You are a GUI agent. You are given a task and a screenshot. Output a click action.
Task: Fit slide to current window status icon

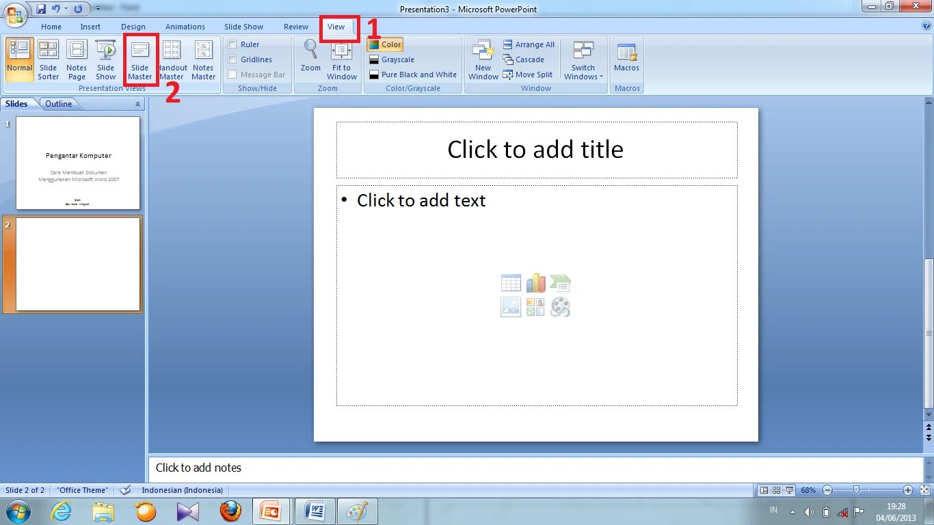coord(924,490)
